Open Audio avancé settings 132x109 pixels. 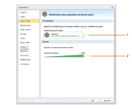point(26,30)
